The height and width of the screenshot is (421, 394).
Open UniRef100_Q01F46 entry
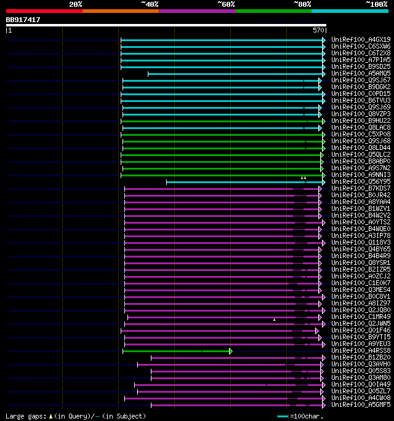[x=361, y=330]
